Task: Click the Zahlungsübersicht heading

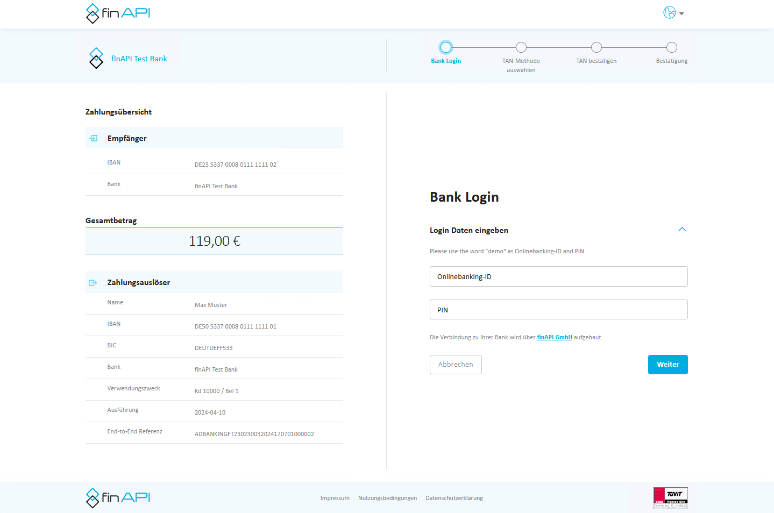Action: [118, 112]
